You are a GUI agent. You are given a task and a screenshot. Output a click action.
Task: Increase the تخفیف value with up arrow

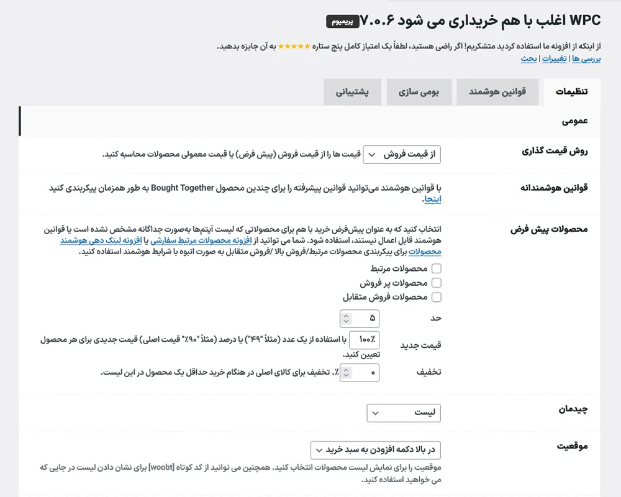point(347,370)
